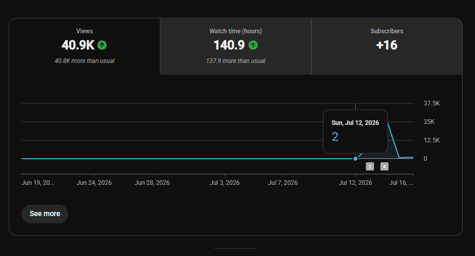Click the 40.8K more than usual text

85,61
